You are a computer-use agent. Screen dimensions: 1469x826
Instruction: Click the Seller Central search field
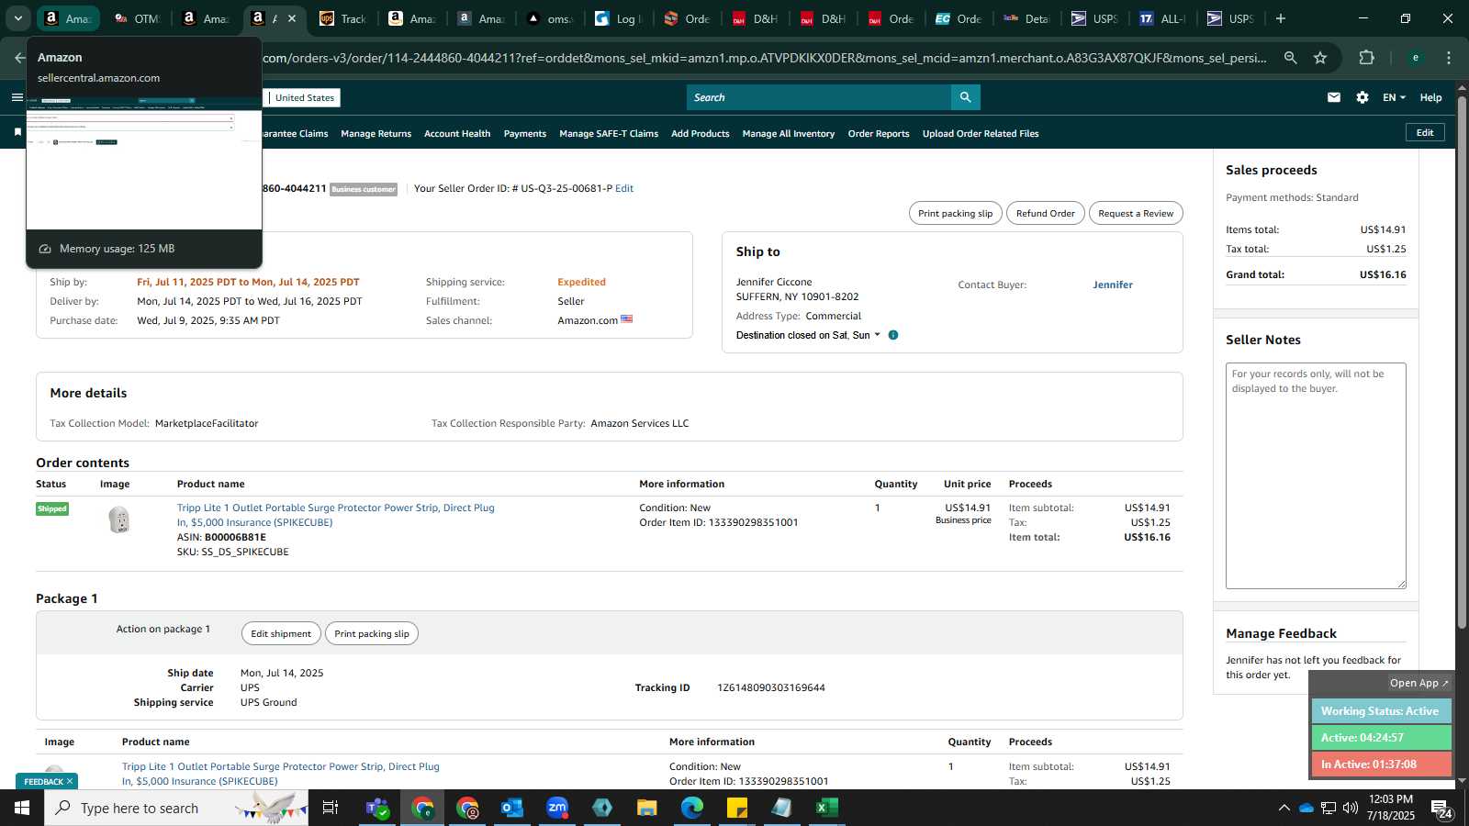pos(818,97)
